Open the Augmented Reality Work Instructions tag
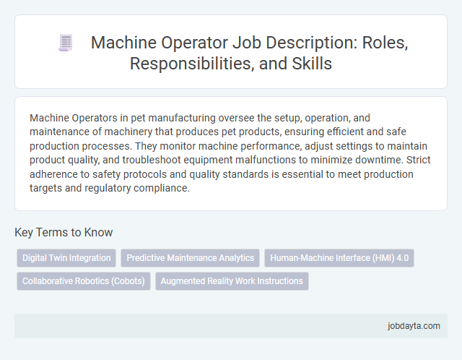462x360 pixels. pos(232,281)
